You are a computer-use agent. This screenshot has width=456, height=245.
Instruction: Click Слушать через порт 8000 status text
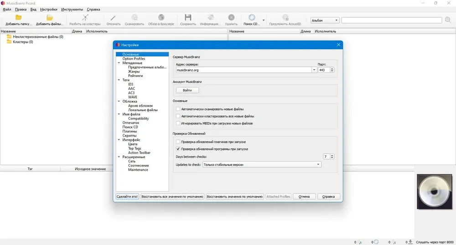point(435,242)
